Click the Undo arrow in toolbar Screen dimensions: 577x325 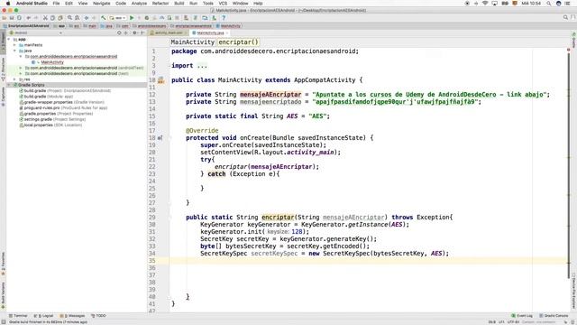[x=28, y=18]
